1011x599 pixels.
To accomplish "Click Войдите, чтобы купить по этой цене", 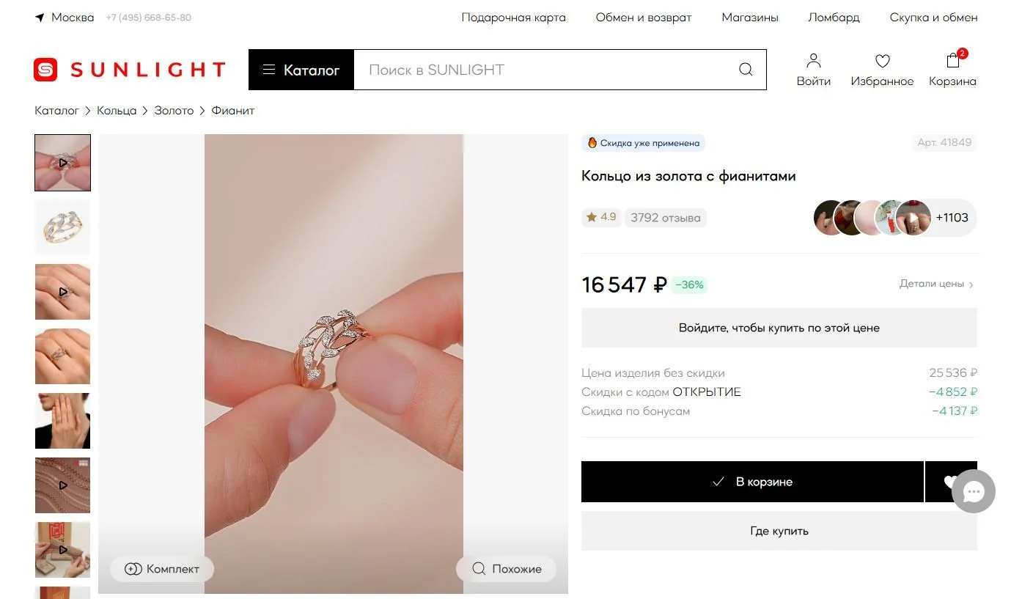I will (x=779, y=328).
